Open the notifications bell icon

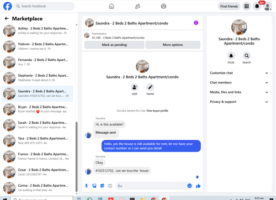coord(257,6)
